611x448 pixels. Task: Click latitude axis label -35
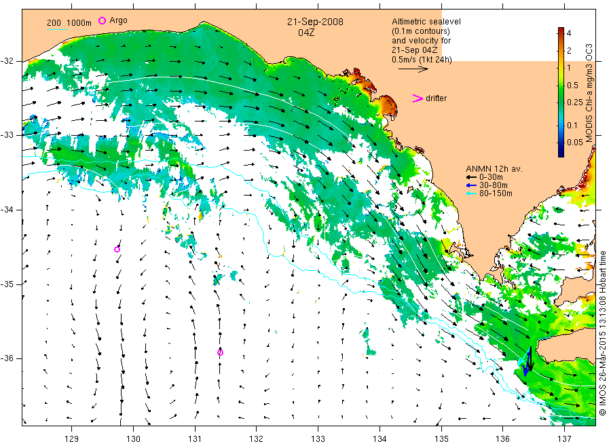click(x=7, y=284)
